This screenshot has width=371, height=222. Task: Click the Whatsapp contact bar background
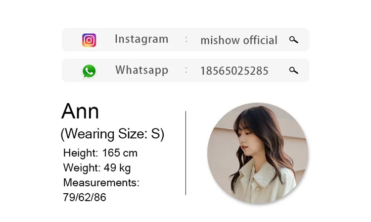point(185,70)
